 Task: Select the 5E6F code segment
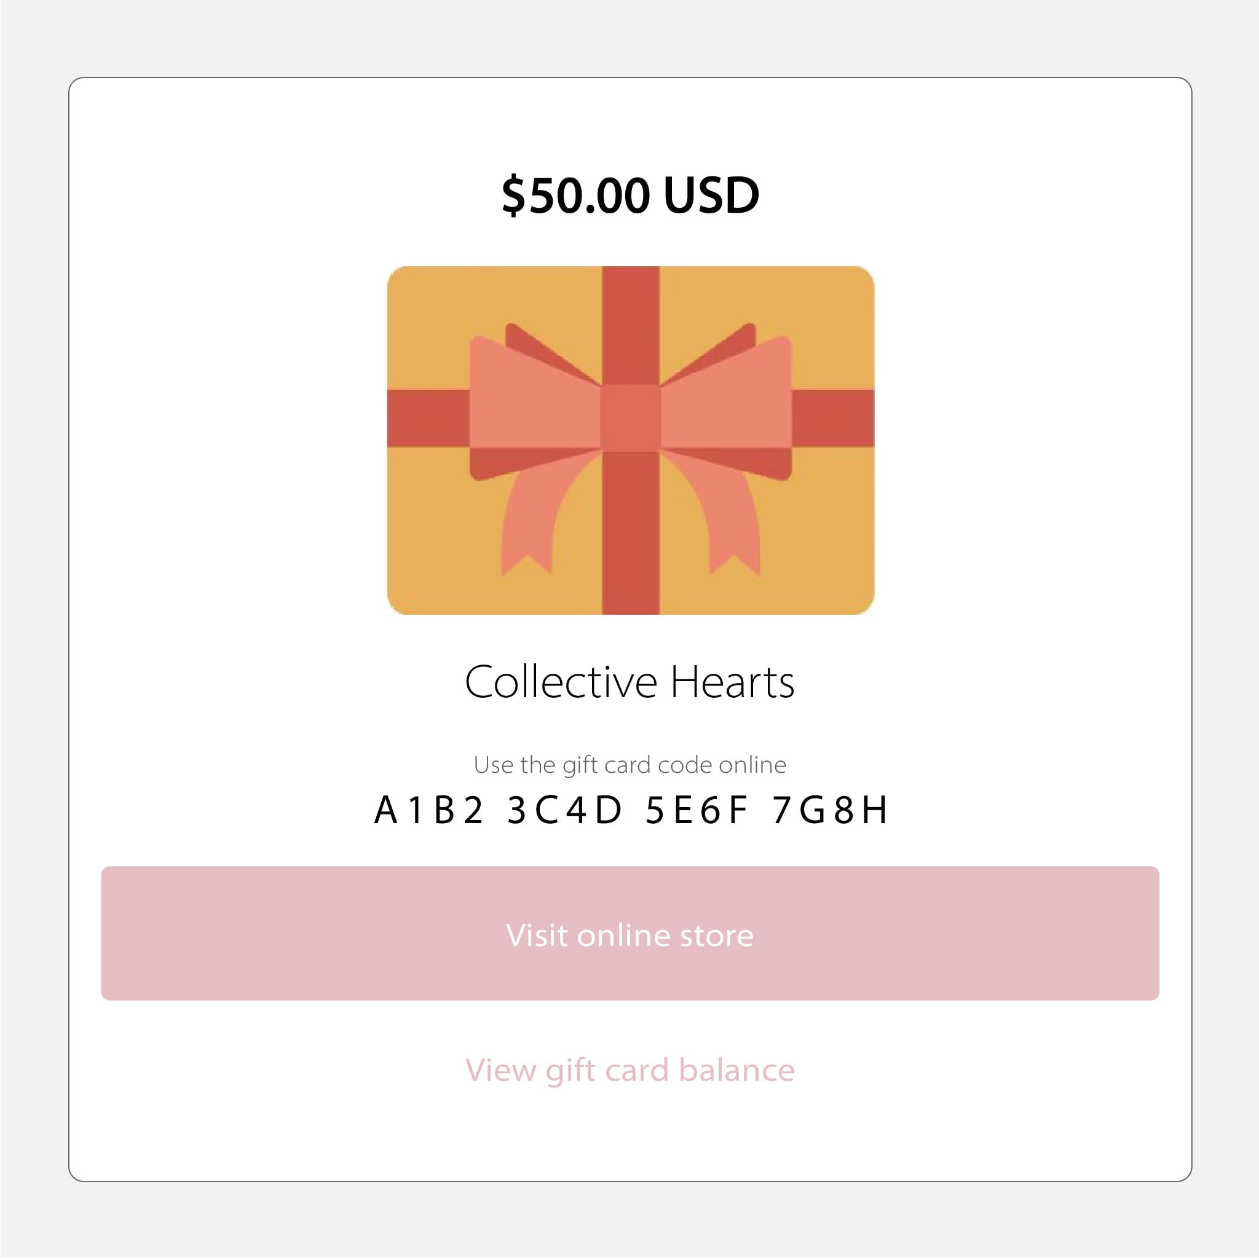pos(696,811)
